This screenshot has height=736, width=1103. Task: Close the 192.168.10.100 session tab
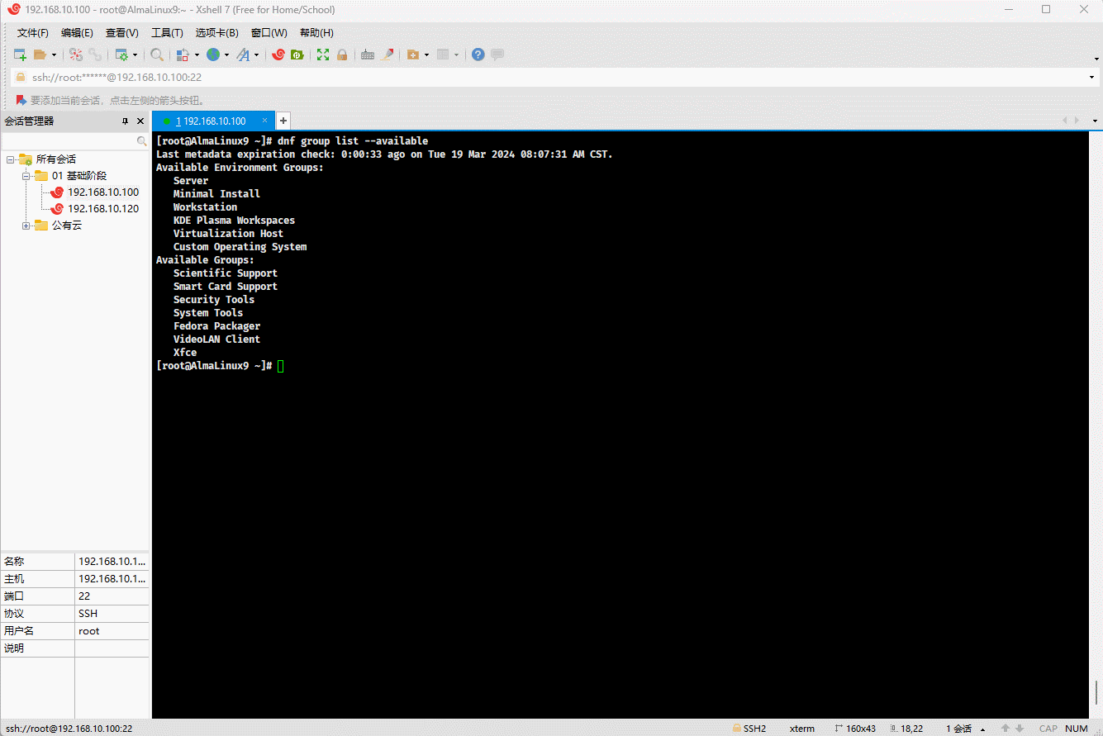[x=264, y=121]
